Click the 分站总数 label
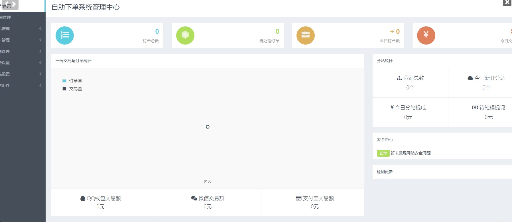The height and width of the screenshot is (222, 512). [414, 78]
